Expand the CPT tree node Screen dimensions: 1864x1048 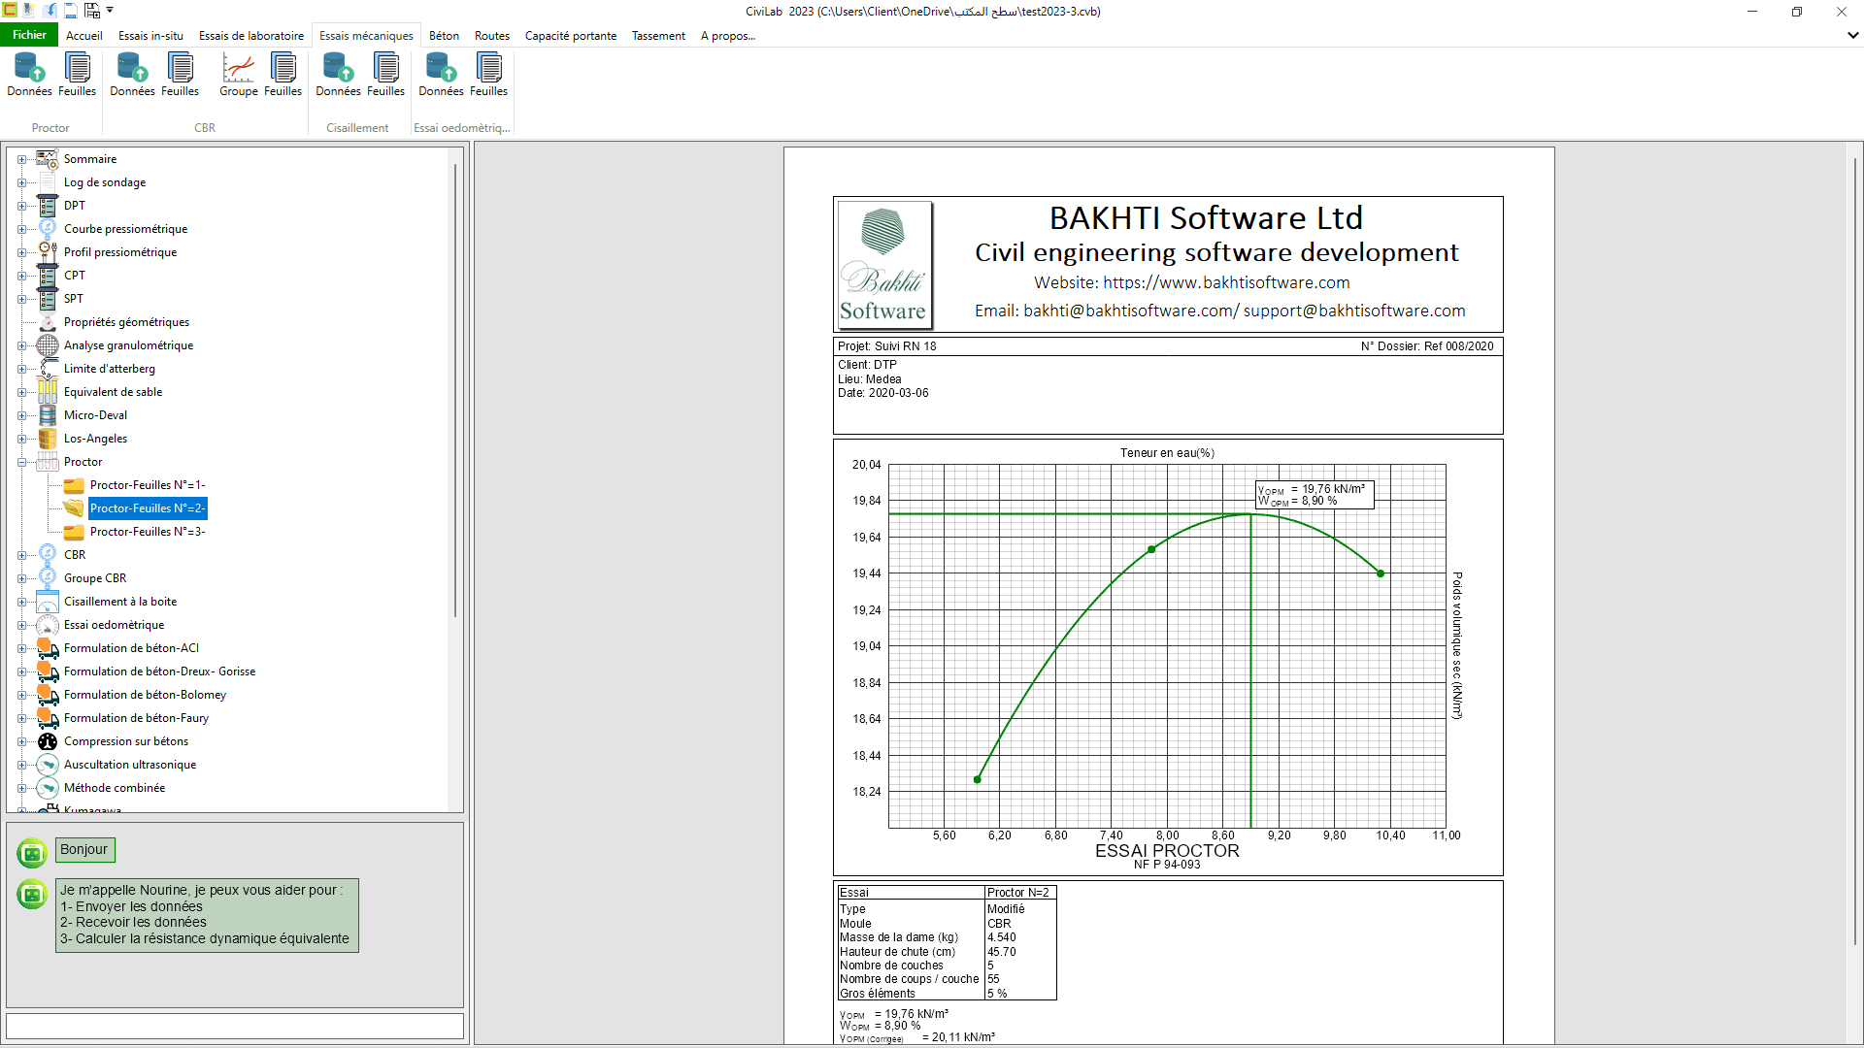pyautogui.click(x=21, y=276)
